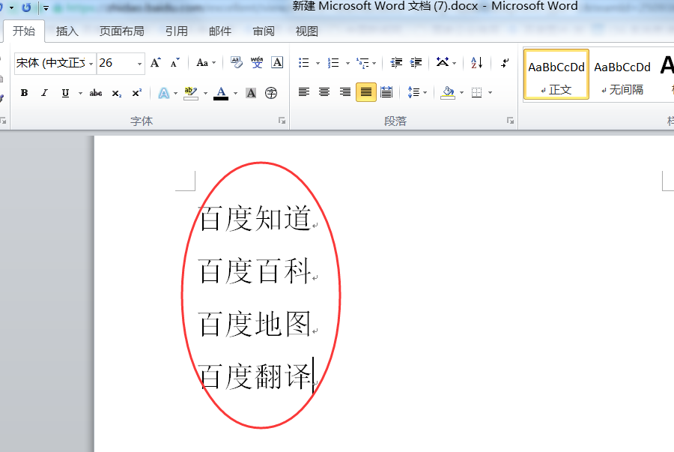Open the numbering library dropdown arrow

pos(347,64)
